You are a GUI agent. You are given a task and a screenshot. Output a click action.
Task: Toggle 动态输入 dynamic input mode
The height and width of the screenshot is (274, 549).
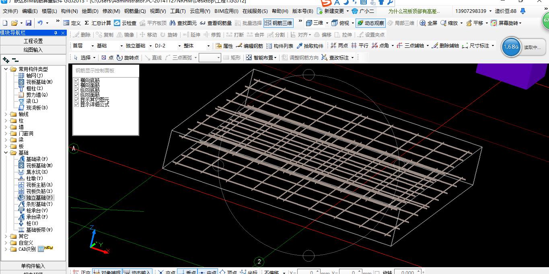click(137, 272)
